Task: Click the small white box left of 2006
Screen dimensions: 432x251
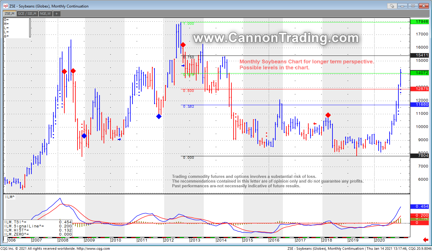Action: pos(5,240)
